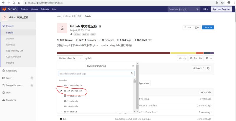Open the help question mark menu
Viewport: 236px width, 121px height.
pyautogui.click(x=206, y=9)
